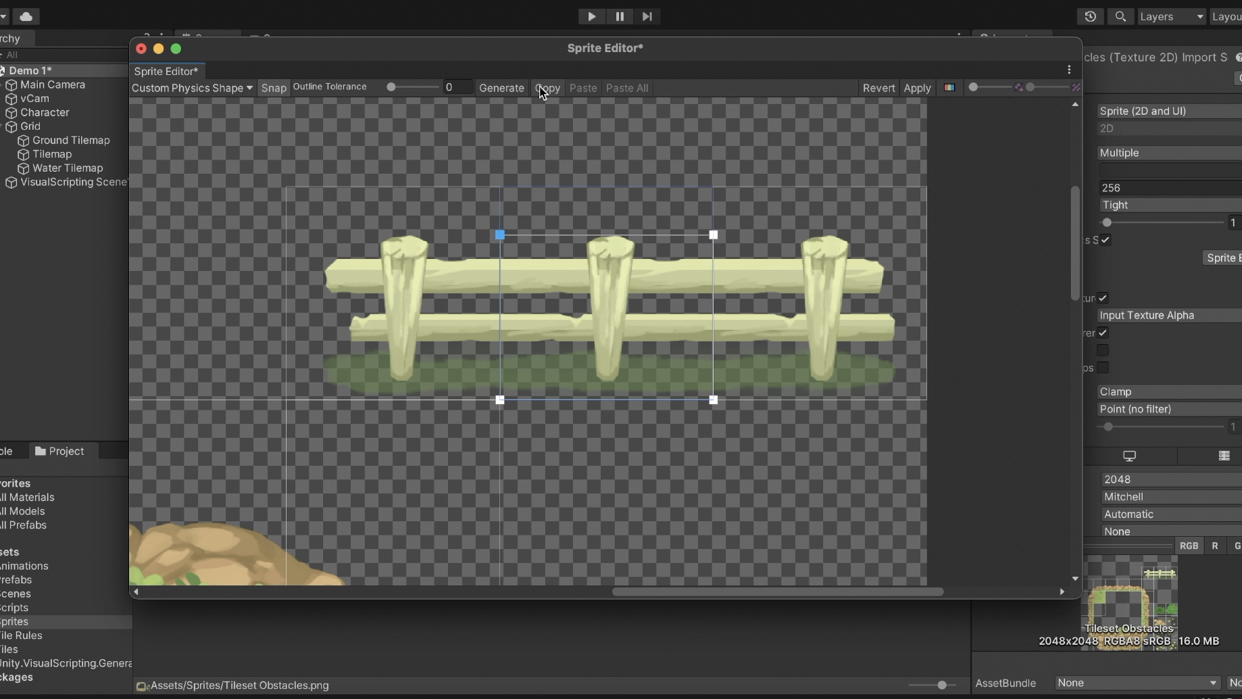Switch to the Project tab
The image size is (1242, 699).
point(60,451)
